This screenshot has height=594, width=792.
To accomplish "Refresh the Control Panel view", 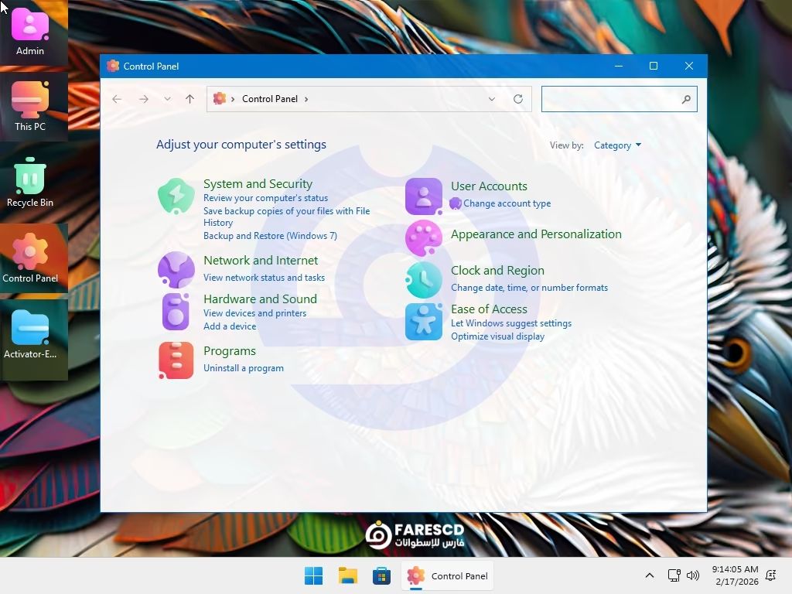I will point(518,99).
